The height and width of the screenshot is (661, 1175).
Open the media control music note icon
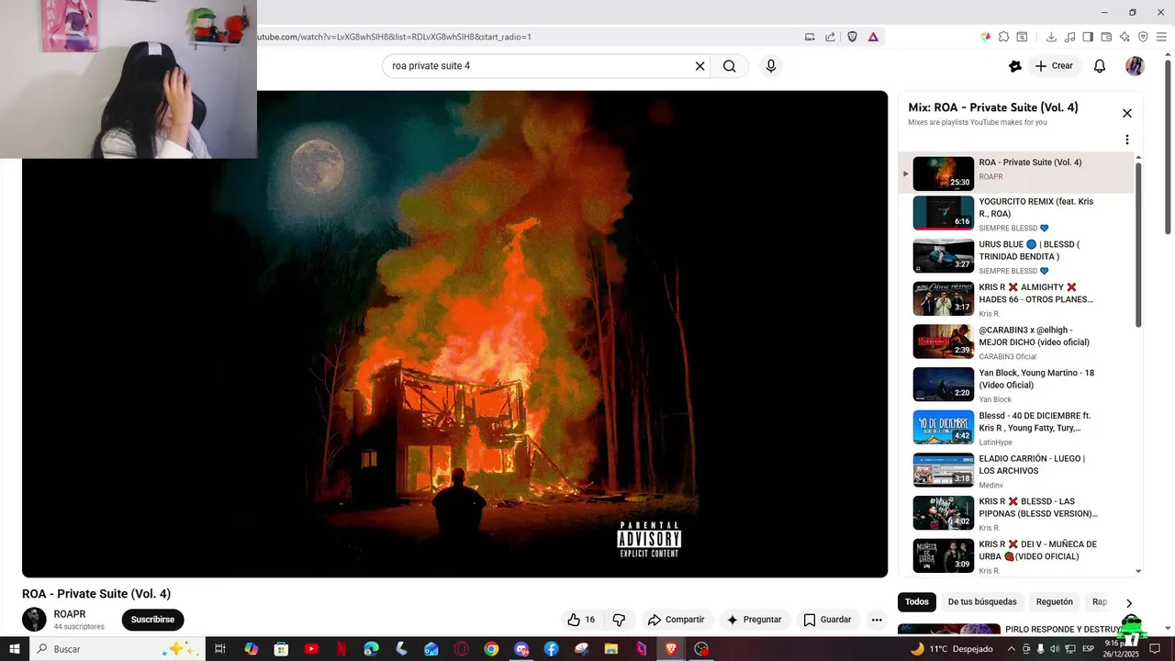tap(1069, 37)
